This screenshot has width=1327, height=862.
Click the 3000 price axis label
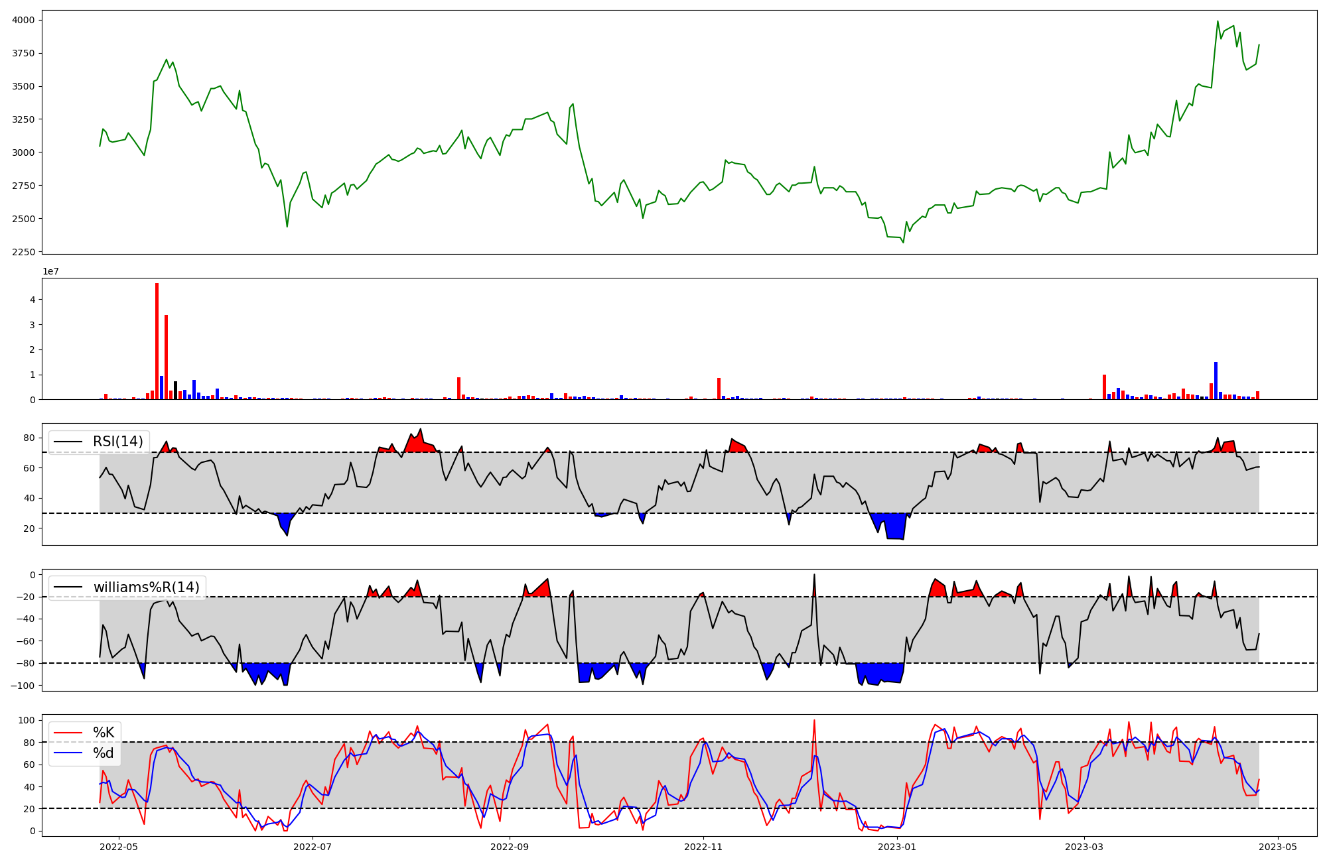[23, 153]
